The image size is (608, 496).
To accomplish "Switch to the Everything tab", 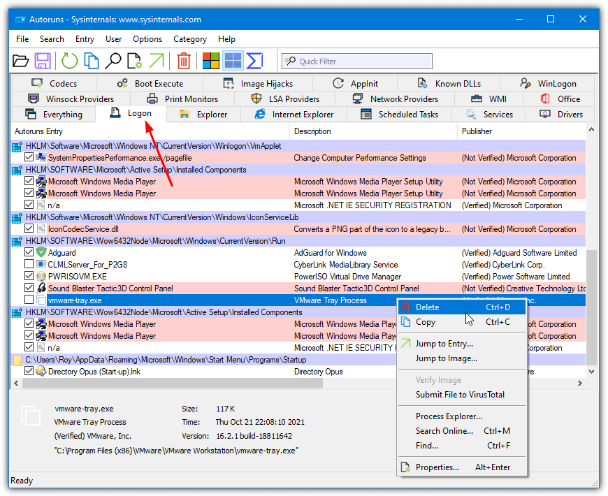I will pyautogui.click(x=54, y=115).
